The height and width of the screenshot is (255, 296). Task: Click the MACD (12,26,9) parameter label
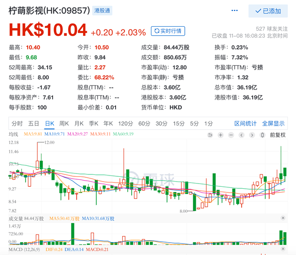(x=24, y=250)
